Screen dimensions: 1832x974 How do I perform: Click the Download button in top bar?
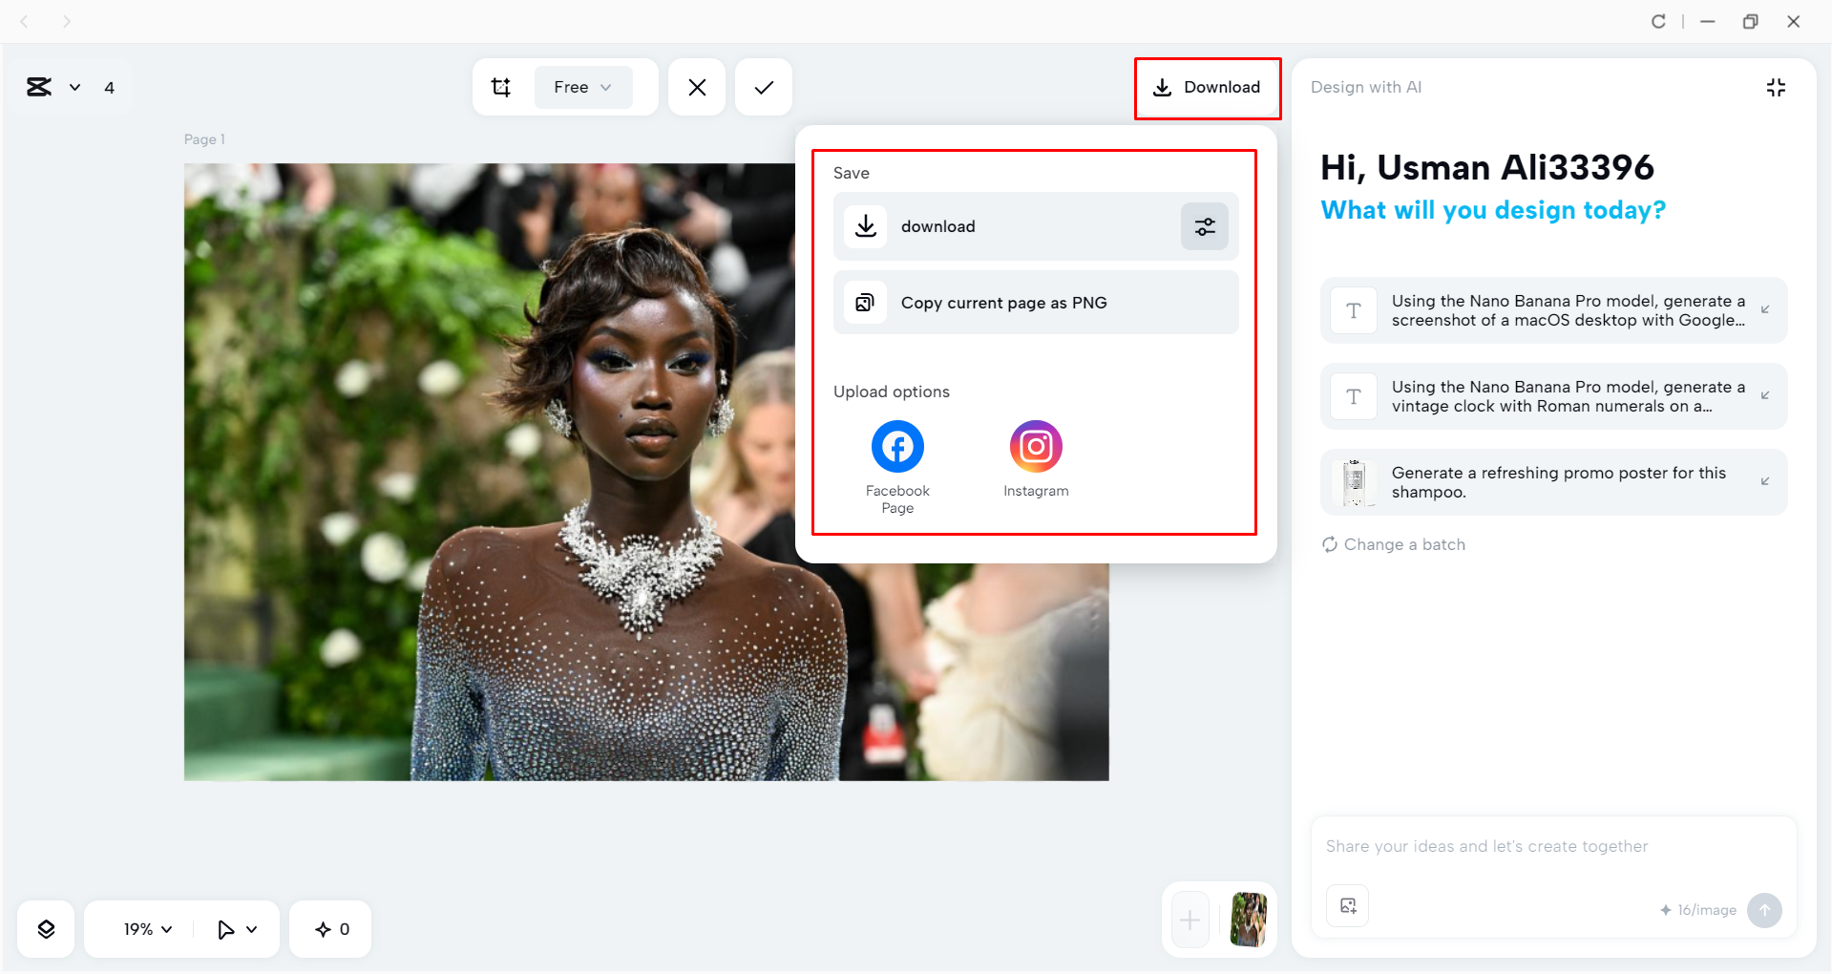(1208, 88)
